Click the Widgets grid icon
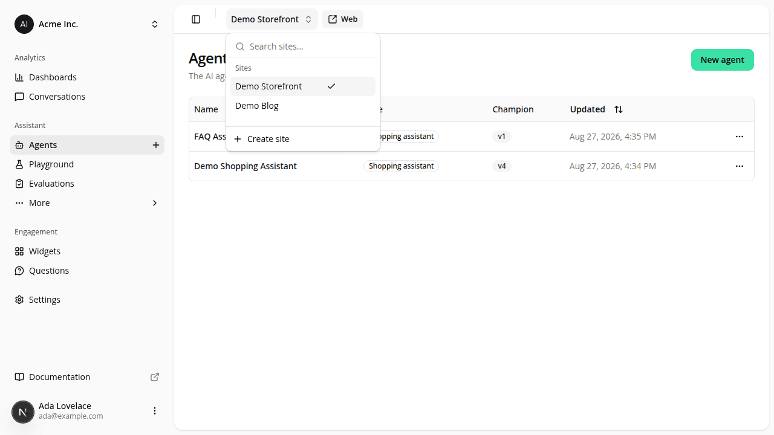This screenshot has width=774, height=435. [x=19, y=251]
